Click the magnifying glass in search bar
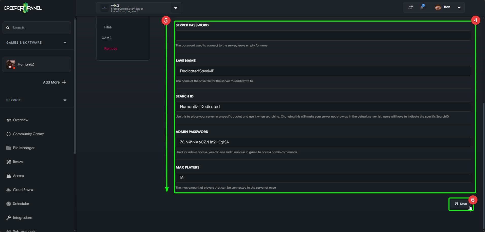The height and width of the screenshot is (232, 485). [x=8, y=27]
